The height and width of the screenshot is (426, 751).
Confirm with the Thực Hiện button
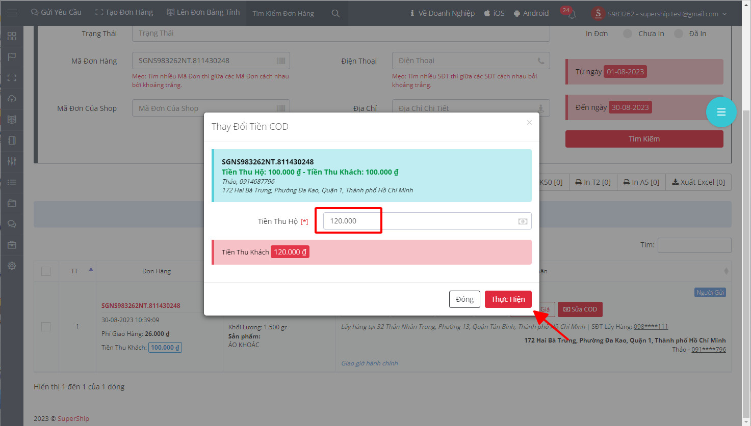click(508, 299)
